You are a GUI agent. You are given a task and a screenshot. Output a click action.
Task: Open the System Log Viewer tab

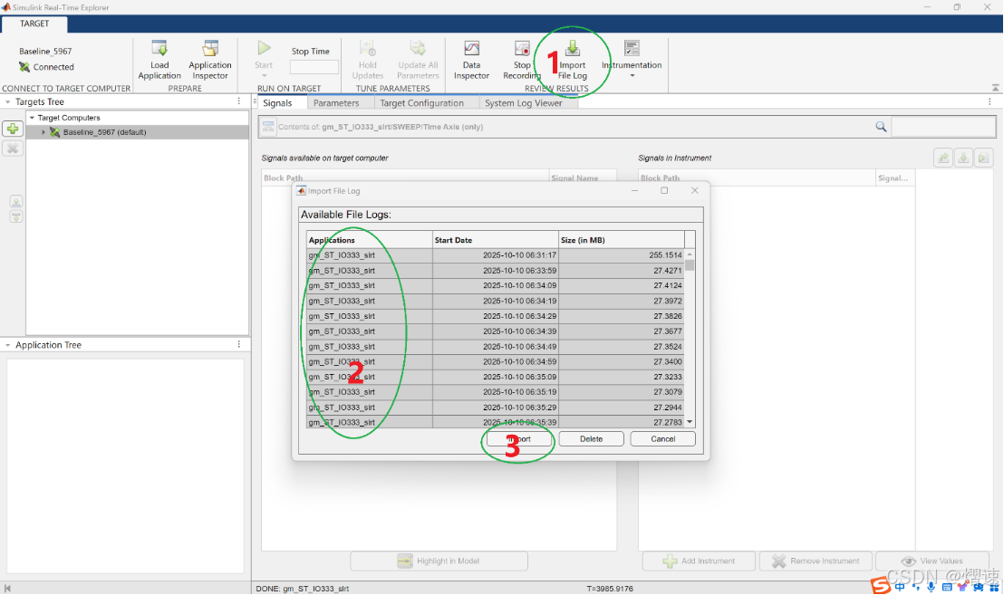(x=523, y=103)
